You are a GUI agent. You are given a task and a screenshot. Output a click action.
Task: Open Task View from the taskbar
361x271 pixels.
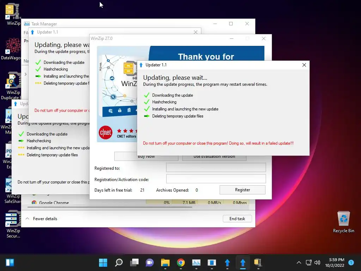[134, 263]
